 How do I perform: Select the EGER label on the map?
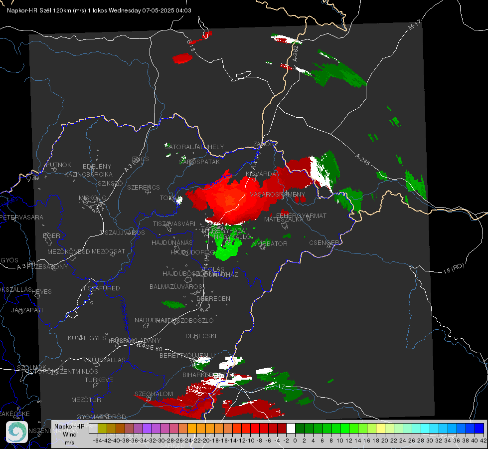52,235
